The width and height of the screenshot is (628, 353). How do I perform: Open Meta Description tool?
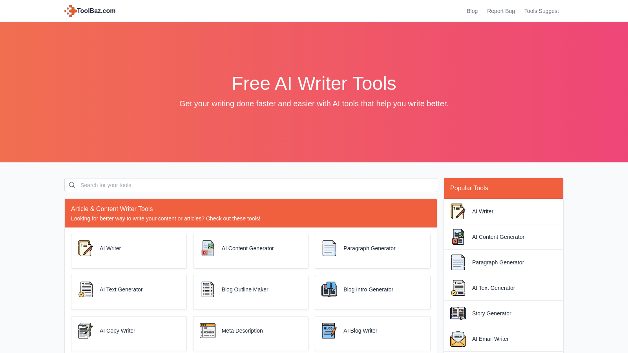point(242,331)
